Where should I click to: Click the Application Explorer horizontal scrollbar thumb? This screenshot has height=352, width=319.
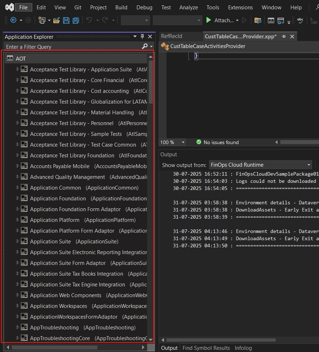click(x=54, y=347)
